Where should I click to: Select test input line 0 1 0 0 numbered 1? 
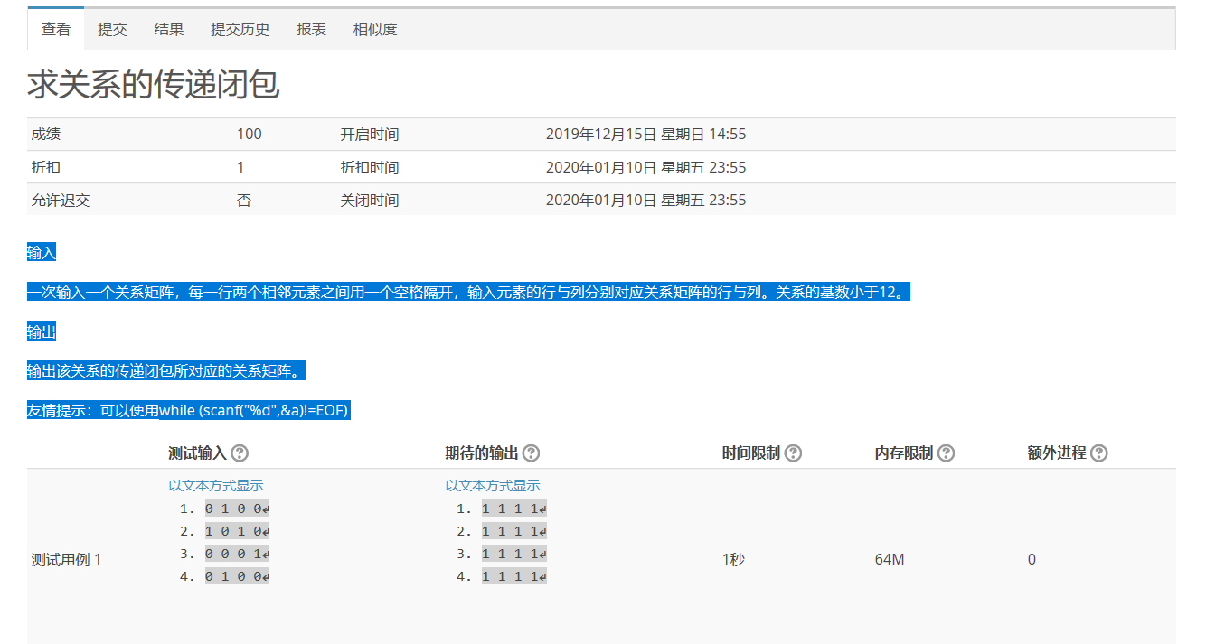coord(237,509)
